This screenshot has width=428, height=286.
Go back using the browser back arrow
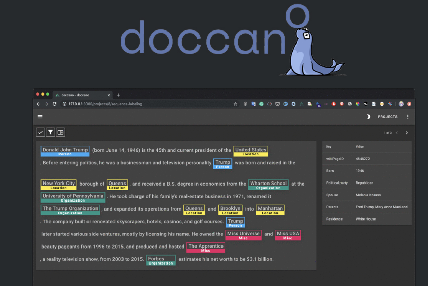coord(38,104)
